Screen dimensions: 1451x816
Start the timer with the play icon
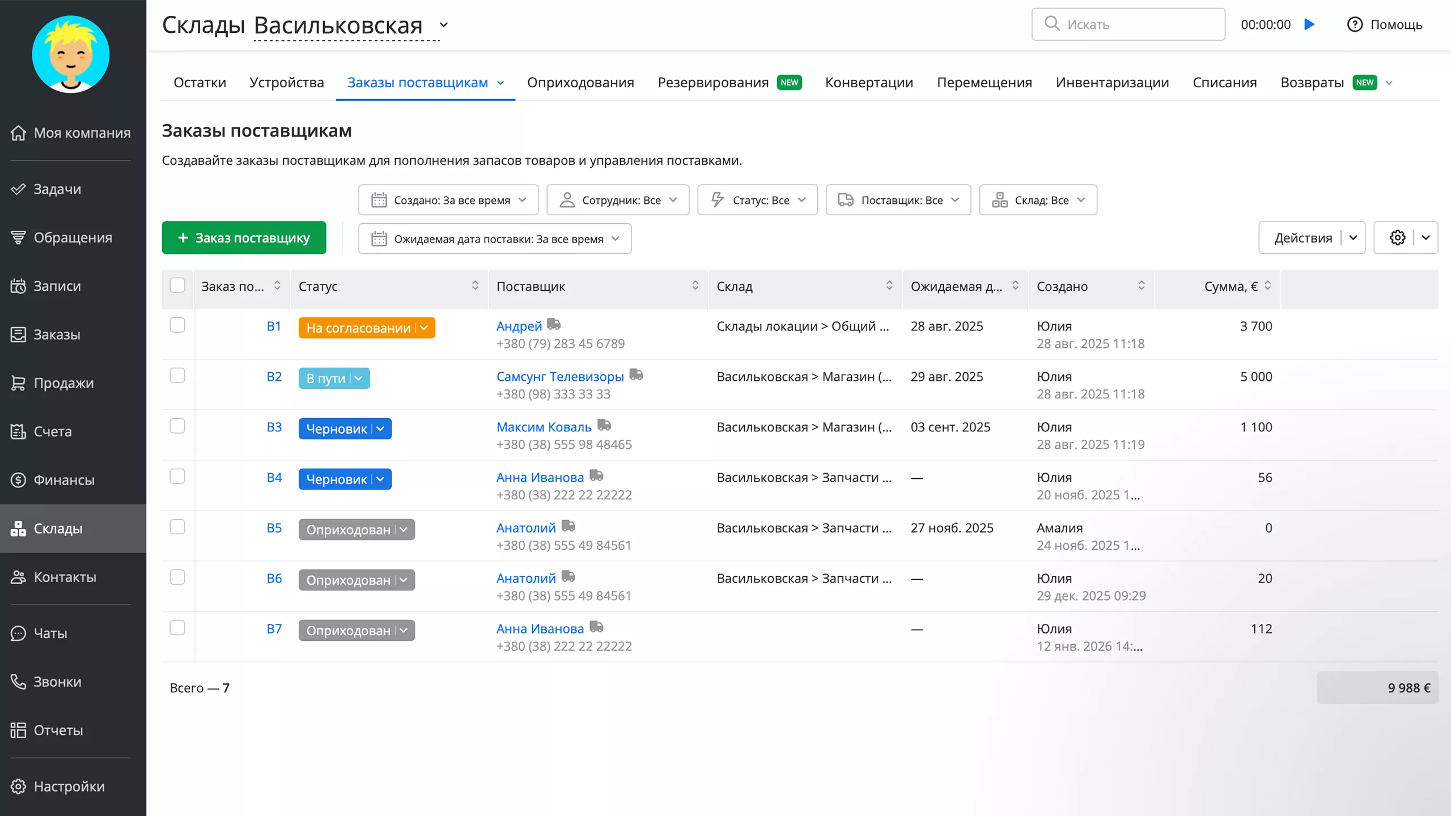[1309, 24]
